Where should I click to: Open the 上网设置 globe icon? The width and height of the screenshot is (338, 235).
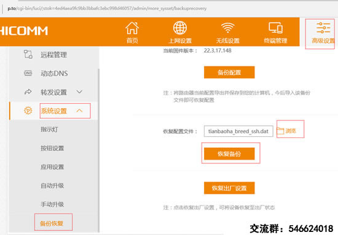pyautogui.click(x=180, y=28)
